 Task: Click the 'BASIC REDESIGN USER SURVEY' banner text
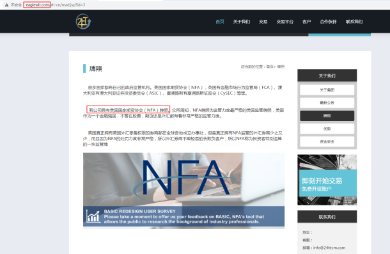(x=140, y=211)
